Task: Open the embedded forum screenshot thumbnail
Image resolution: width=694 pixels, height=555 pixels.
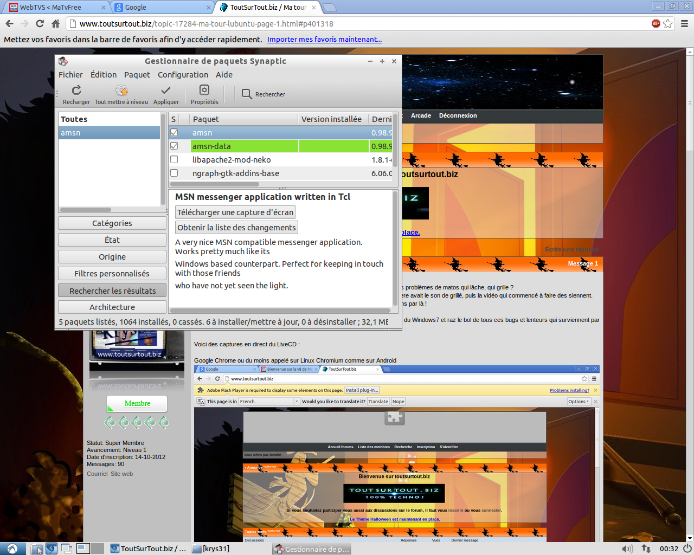Action: pos(397,454)
